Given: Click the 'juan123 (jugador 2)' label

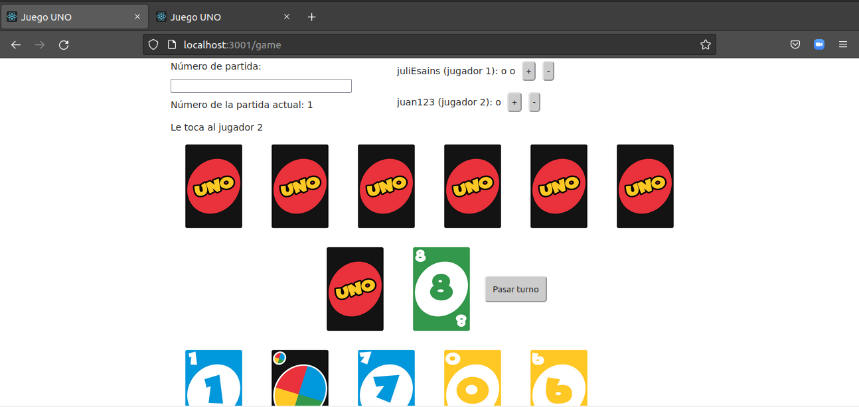Looking at the screenshot, I should coord(445,102).
